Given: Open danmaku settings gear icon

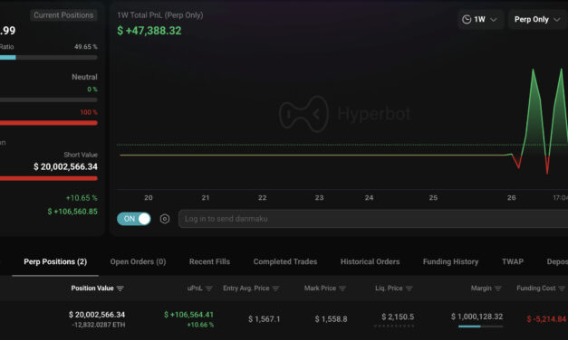Looking at the screenshot, I should [x=165, y=219].
